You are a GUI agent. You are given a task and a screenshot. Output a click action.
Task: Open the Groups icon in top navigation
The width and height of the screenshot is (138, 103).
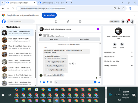coord(80,21)
